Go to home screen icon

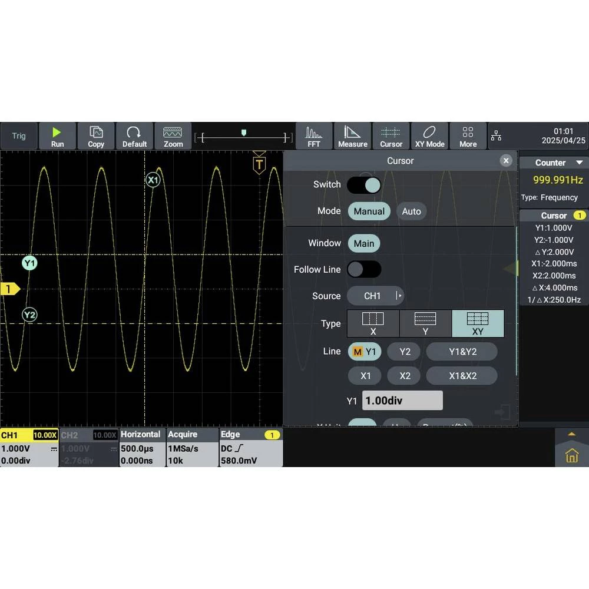(x=571, y=455)
